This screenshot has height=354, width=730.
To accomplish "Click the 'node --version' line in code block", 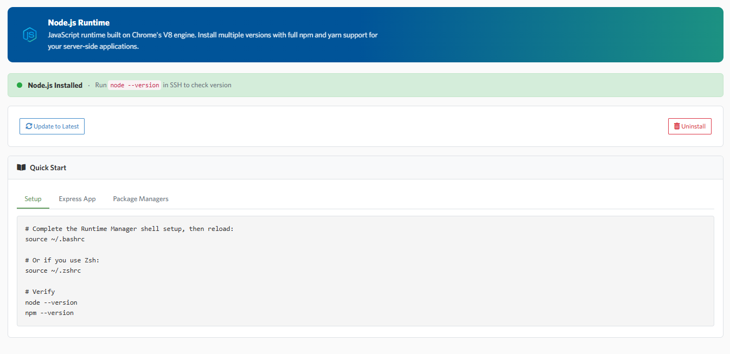I will pos(52,302).
